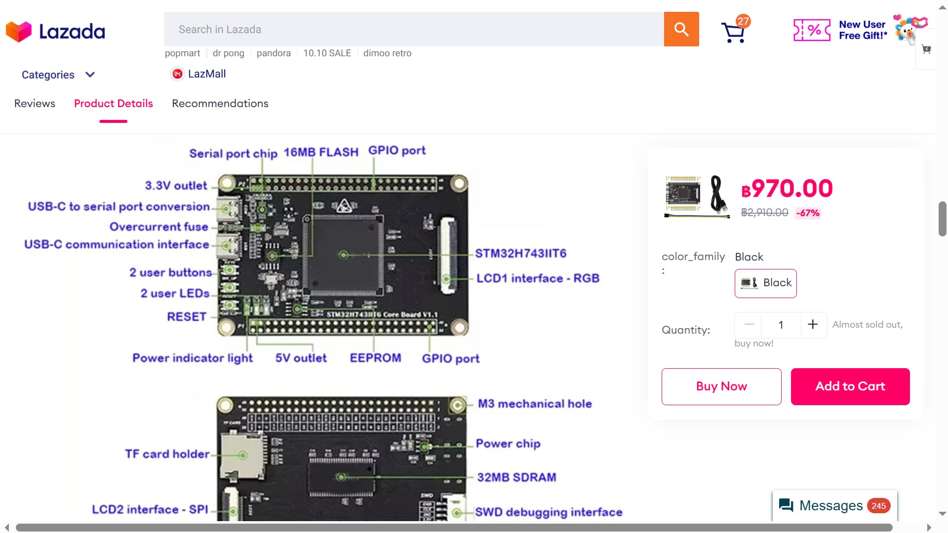This screenshot has width=948, height=533.
Task: Click the horizontal scrollbar at bottom
Action: [453, 528]
